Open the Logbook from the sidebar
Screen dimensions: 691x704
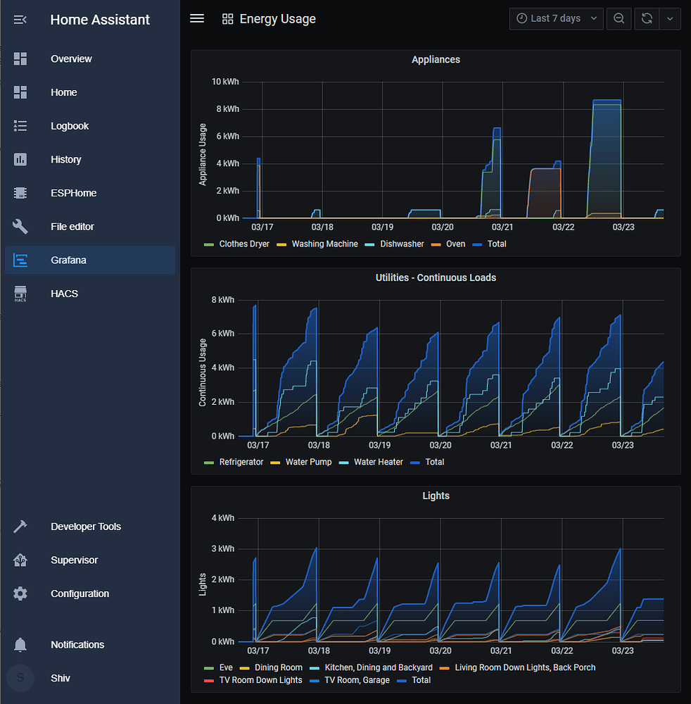coord(70,125)
